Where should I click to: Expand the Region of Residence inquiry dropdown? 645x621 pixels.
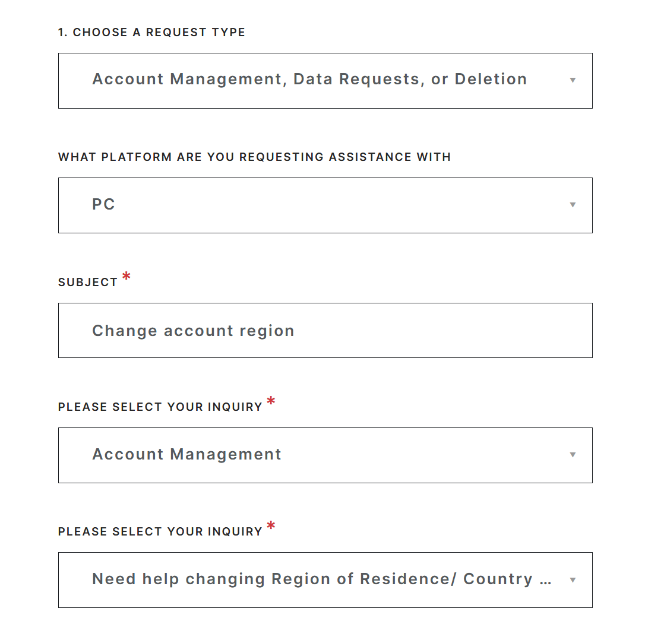click(x=325, y=580)
